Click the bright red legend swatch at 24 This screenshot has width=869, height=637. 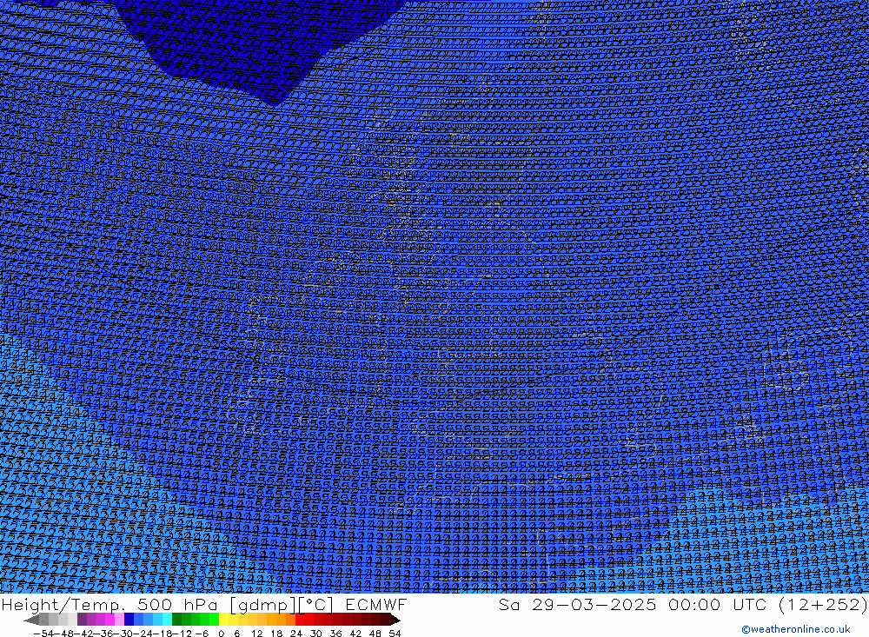click(300, 620)
